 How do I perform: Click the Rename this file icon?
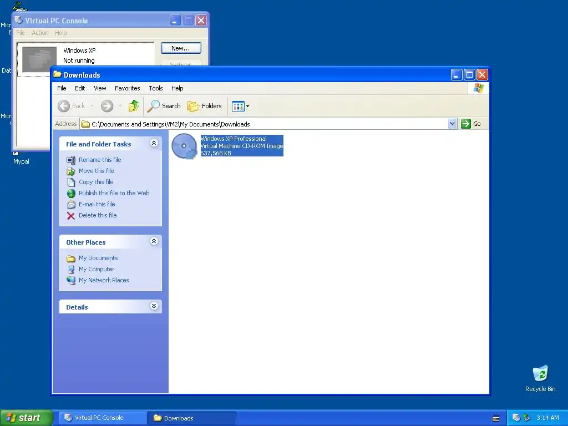pos(71,160)
